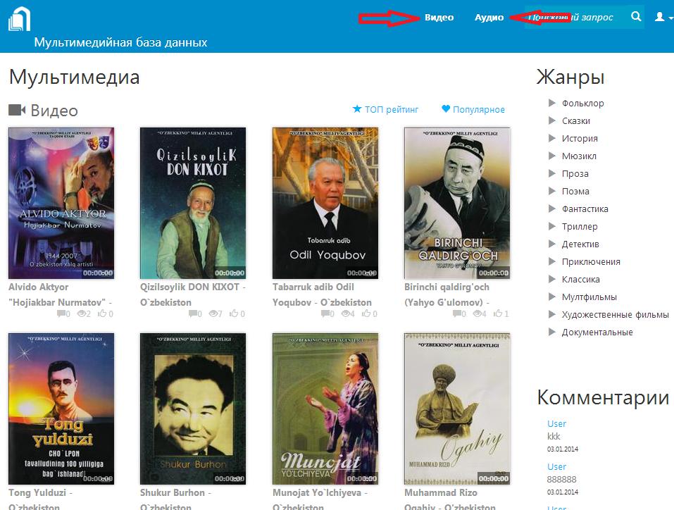674x510 pixels.
Task: Click views eye icon under Qizilsoylik DON KIXOT
Action: click(213, 314)
